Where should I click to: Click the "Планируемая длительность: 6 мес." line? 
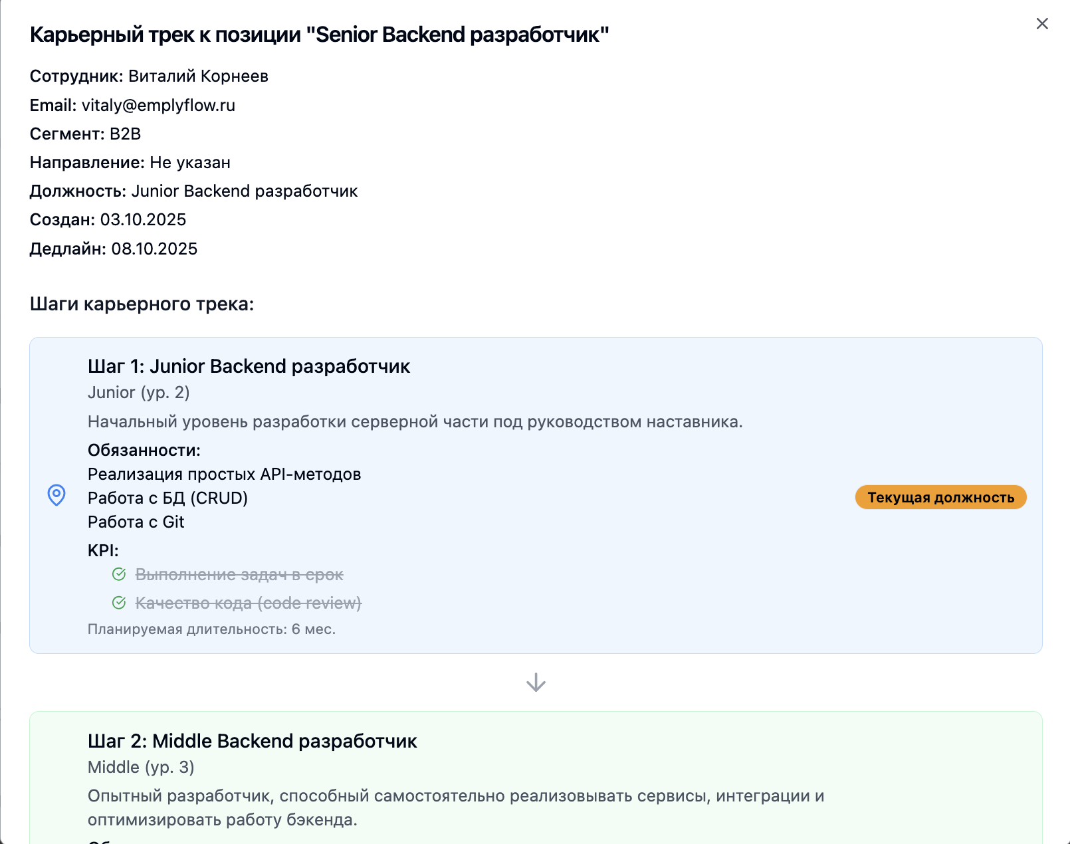click(x=211, y=629)
